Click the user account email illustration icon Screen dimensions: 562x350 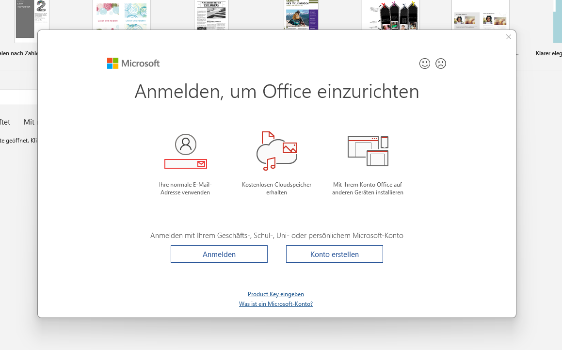186,151
